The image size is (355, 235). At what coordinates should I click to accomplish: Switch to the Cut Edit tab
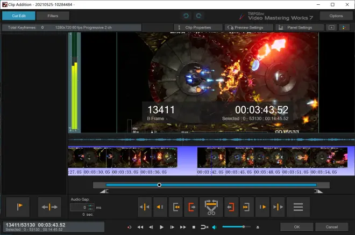point(19,16)
